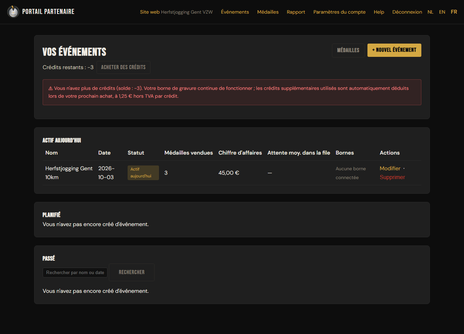Click the Planifié section heading
Screen dimensions: 464x334
[52, 215]
